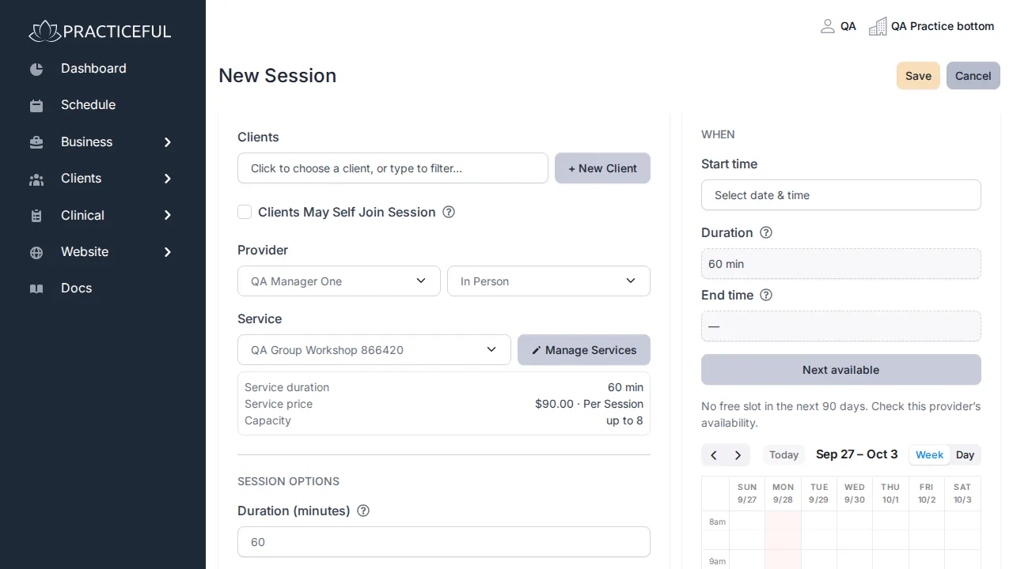Click help icon next to Clients May Self Join
Image resolution: width=1013 pixels, height=569 pixels.
tap(449, 212)
